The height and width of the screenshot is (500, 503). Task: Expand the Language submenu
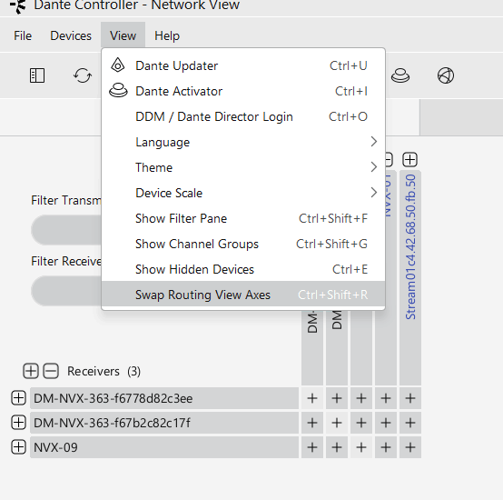click(x=243, y=142)
